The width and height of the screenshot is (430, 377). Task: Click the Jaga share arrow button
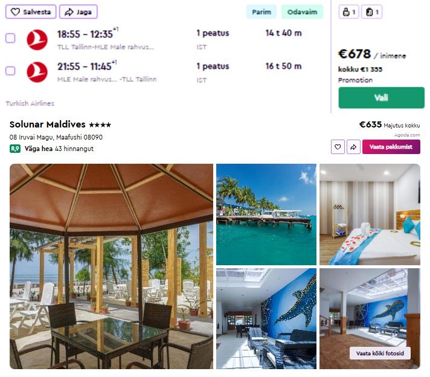tap(79, 12)
